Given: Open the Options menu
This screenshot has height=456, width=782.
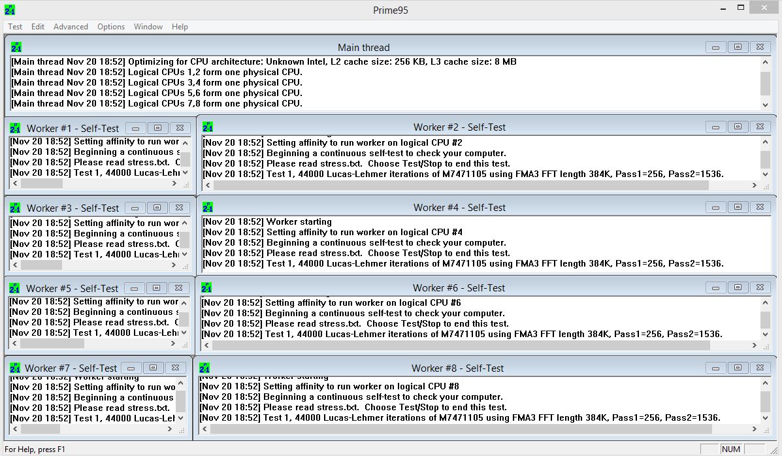Looking at the screenshot, I should pos(111,26).
